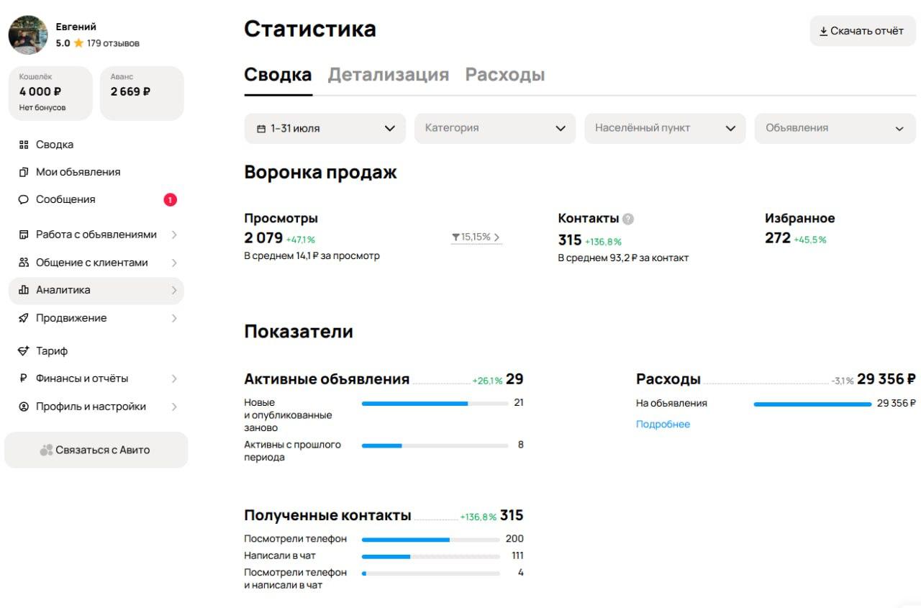Open the Населённый пункт dropdown
The height and width of the screenshot is (608, 921).
click(664, 128)
